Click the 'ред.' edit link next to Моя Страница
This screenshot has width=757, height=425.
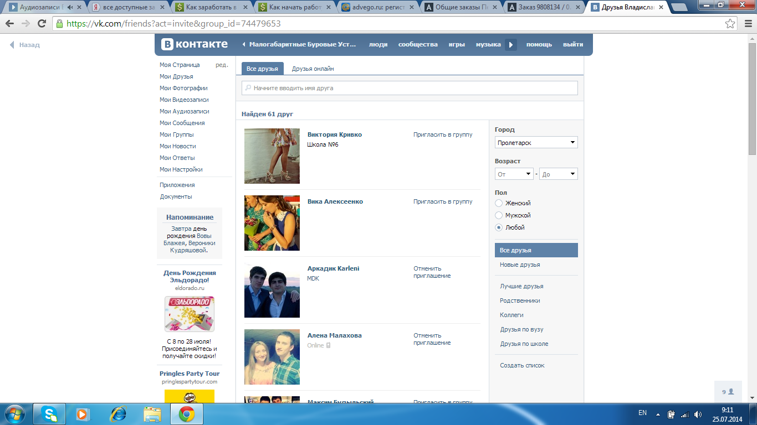tap(222, 65)
